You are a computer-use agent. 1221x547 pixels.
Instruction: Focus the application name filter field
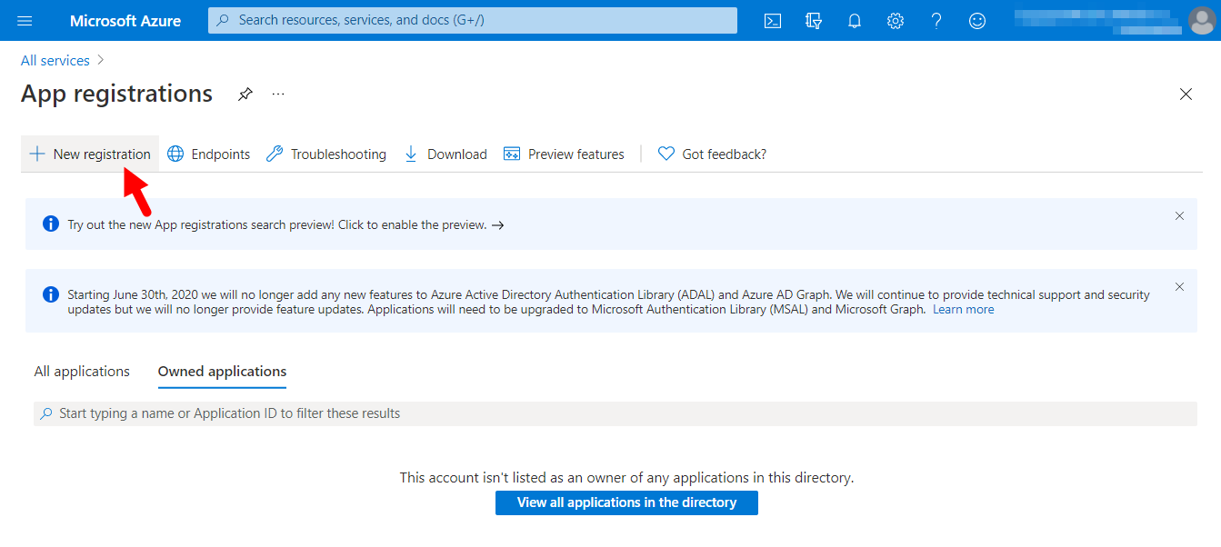(x=616, y=413)
